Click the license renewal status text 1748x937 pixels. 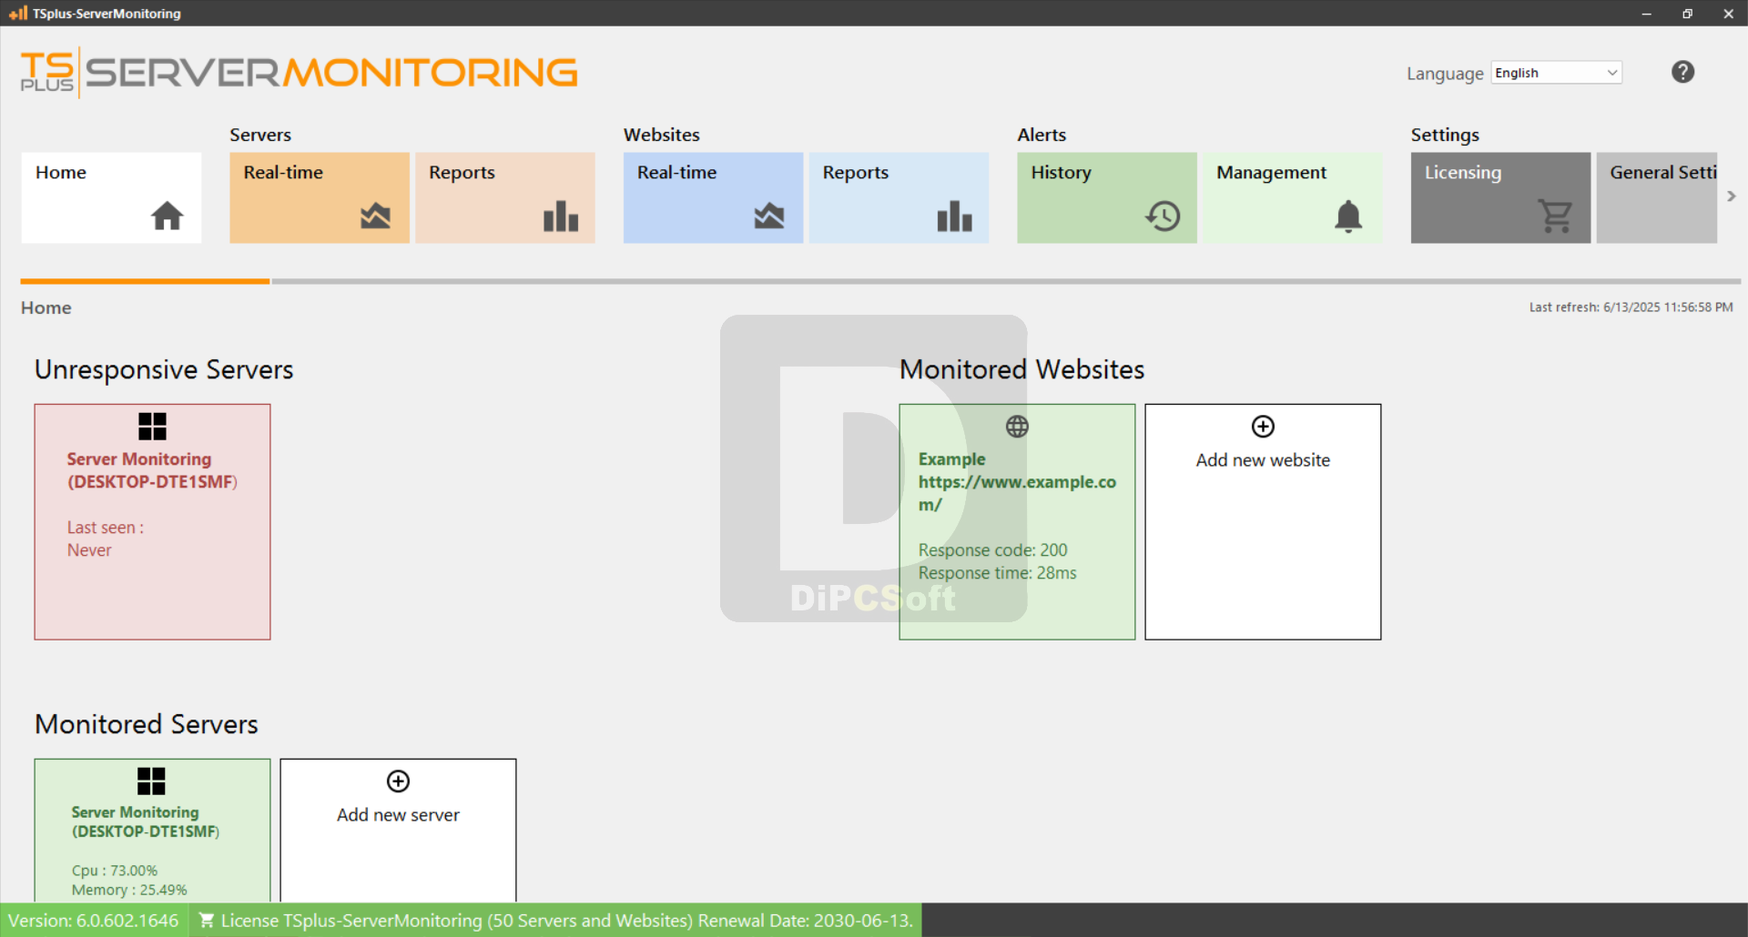566,921
